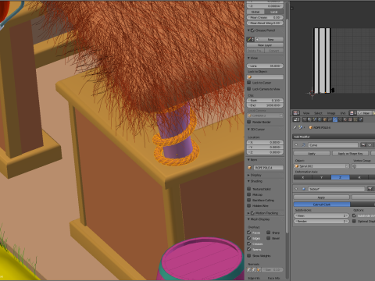Click the second Normals display icon
Viewport: 375px width, 281px height.
pos(254,269)
